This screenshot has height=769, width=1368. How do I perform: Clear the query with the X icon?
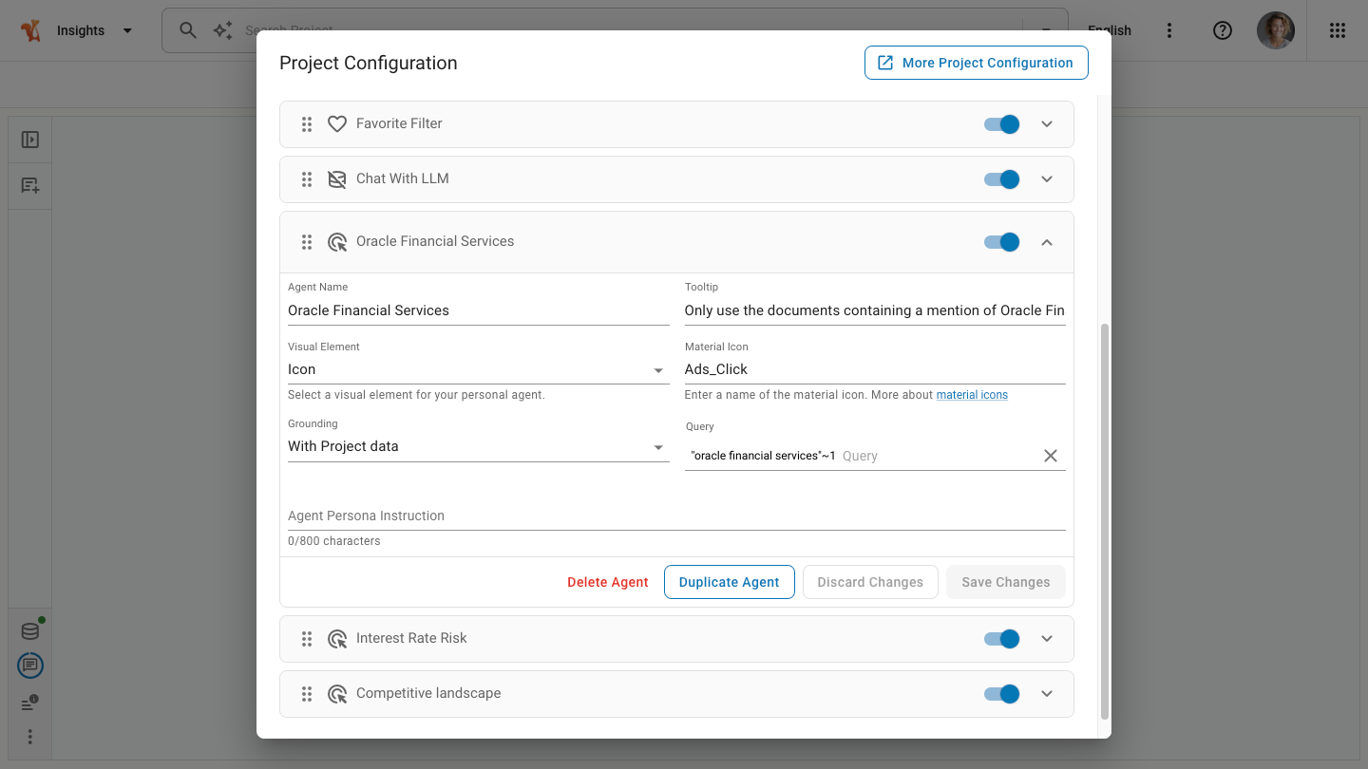tap(1051, 456)
